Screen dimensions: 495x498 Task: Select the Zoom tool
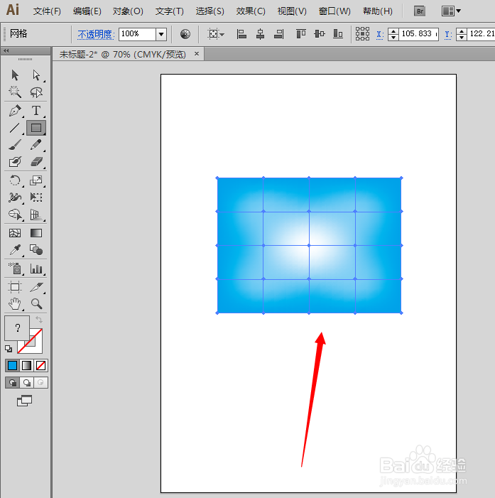(36, 304)
